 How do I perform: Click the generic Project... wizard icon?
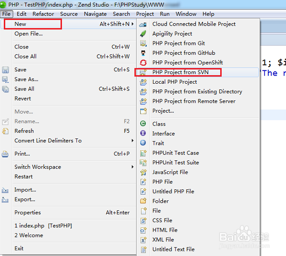point(143,111)
